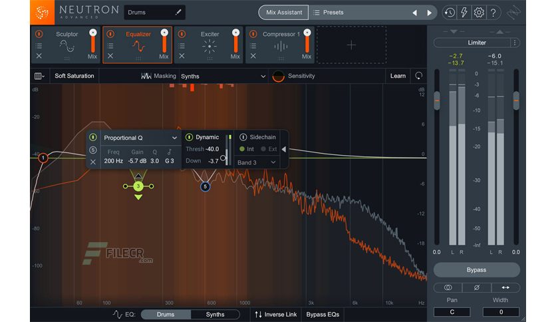
Task: Click the Sensitivity knob
Action: coord(279,76)
